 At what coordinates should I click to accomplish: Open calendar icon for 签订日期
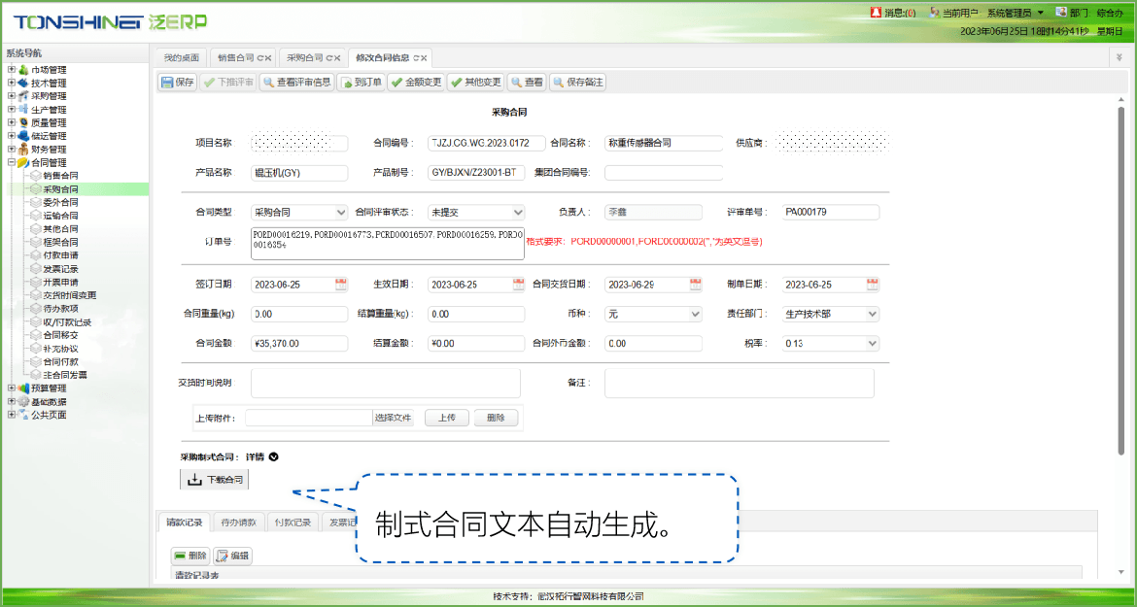coord(341,285)
